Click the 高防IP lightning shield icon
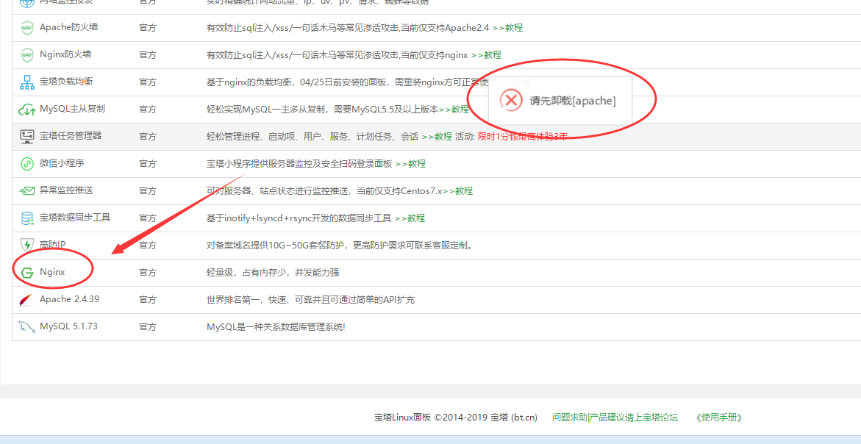The height and width of the screenshot is (444, 861). click(x=26, y=246)
